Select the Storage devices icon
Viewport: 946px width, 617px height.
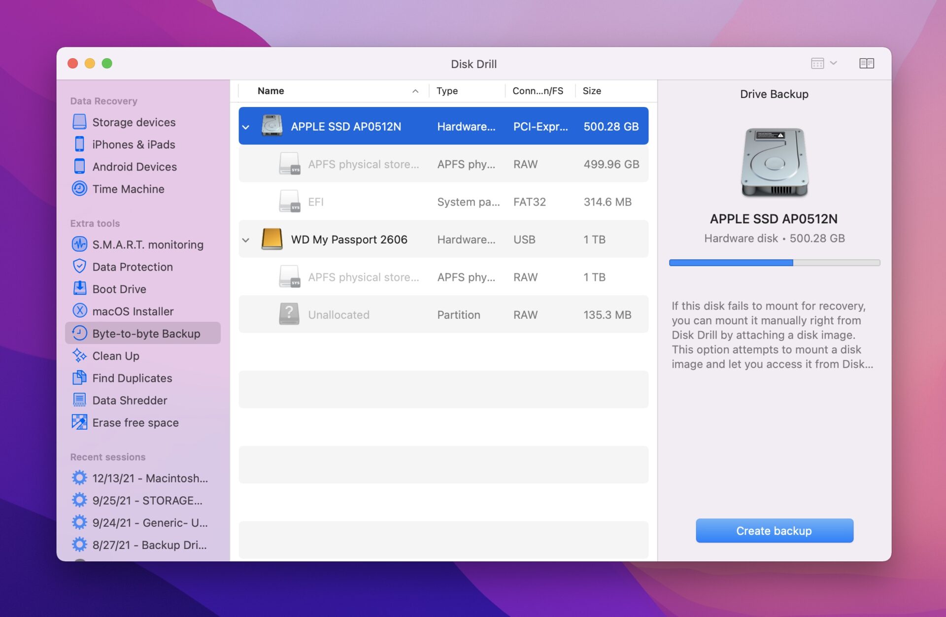[x=80, y=122]
